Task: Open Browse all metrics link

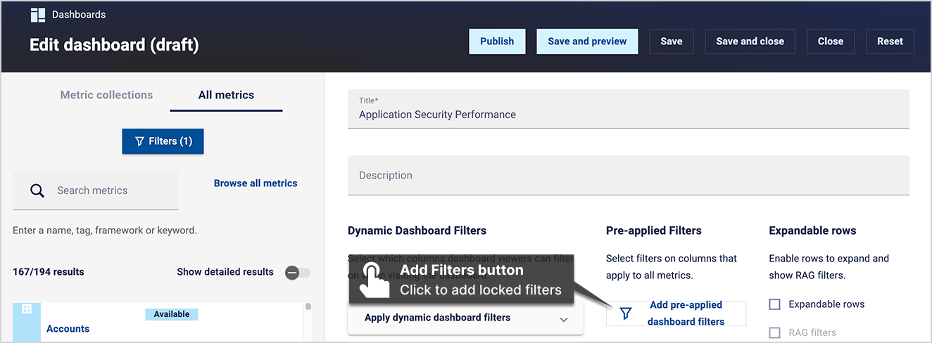Action: pyautogui.click(x=256, y=183)
